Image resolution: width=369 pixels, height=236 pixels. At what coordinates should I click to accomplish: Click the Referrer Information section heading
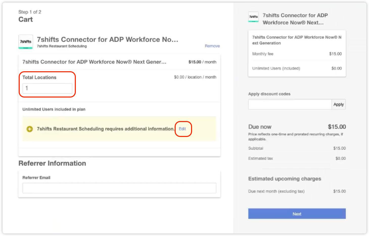[x=52, y=163]
